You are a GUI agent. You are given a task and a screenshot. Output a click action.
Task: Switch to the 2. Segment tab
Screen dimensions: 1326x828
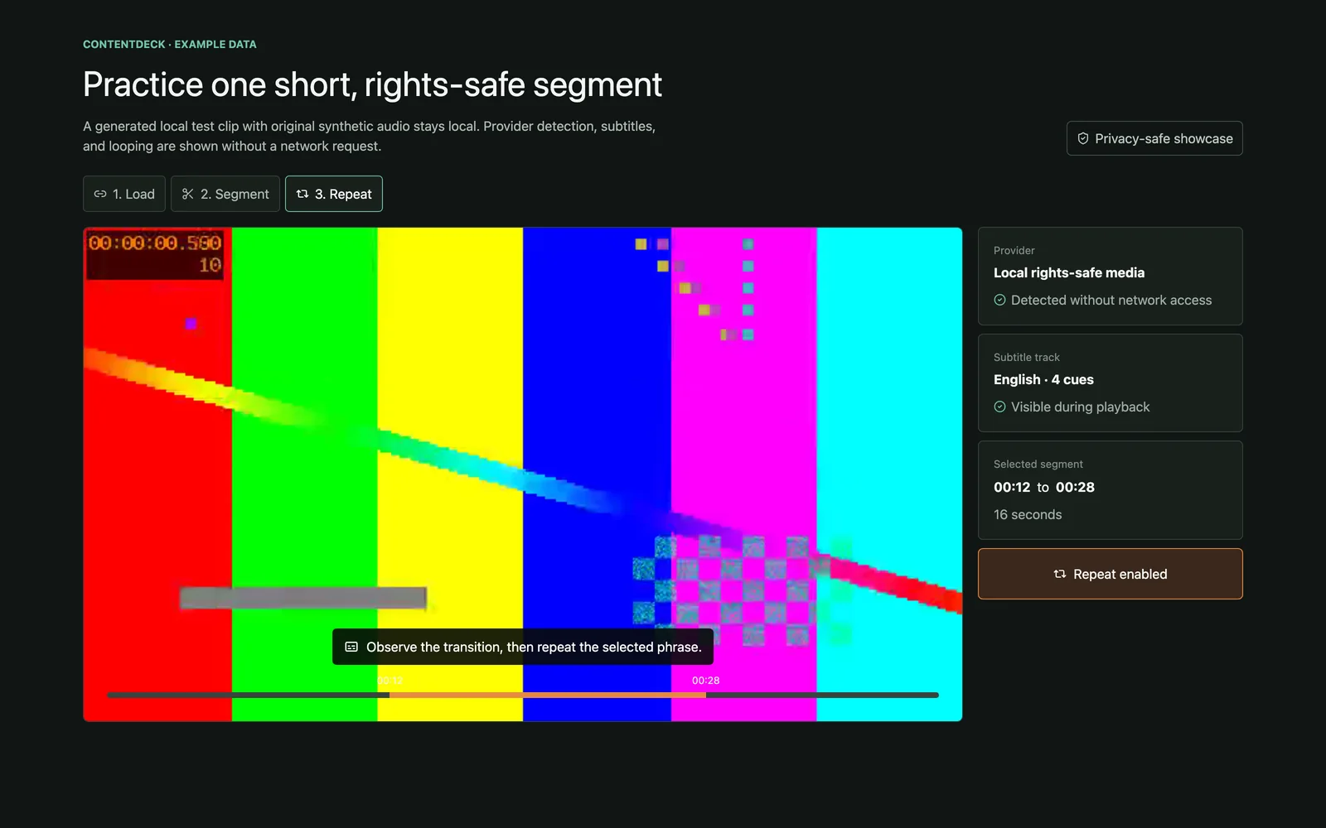click(x=225, y=194)
